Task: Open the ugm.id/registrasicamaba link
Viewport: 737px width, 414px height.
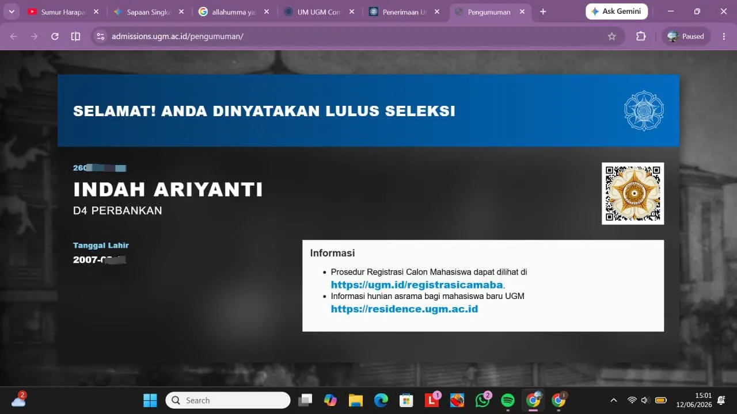Action: (417, 285)
